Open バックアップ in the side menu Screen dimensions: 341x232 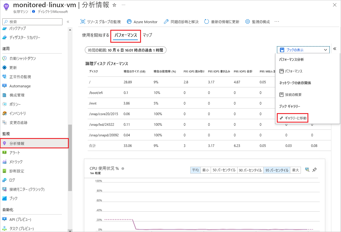[x=14, y=28]
